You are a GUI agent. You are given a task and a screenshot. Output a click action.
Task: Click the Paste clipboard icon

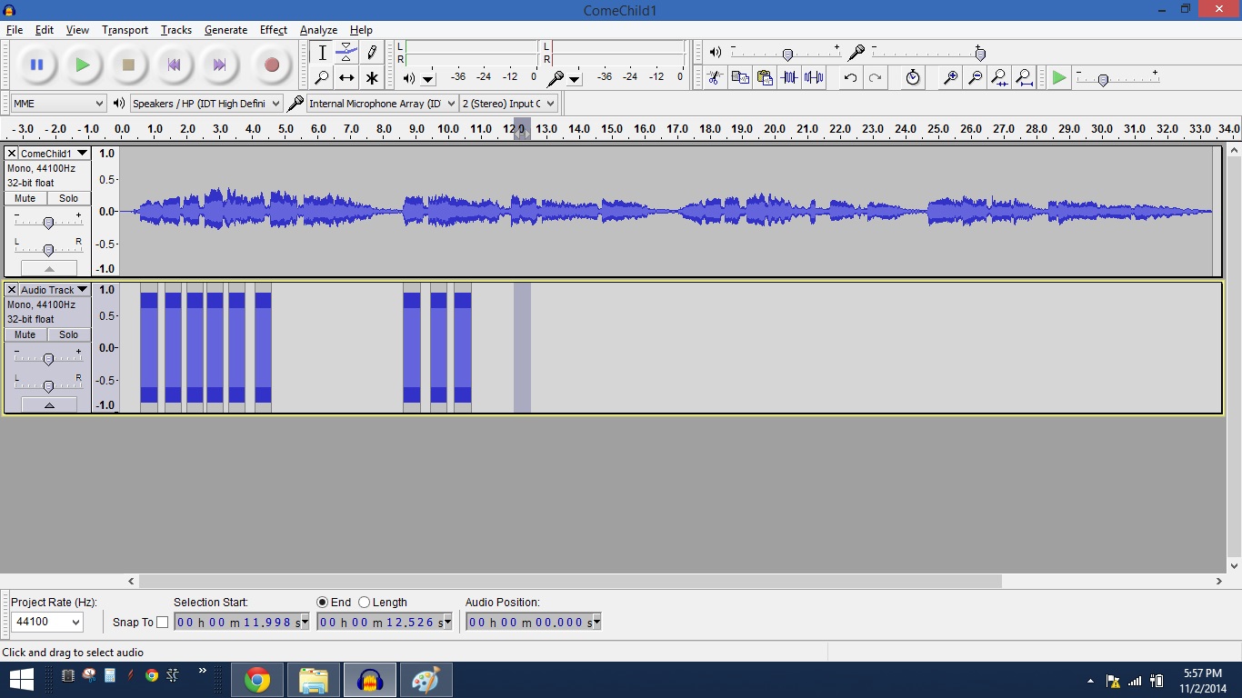click(x=765, y=78)
